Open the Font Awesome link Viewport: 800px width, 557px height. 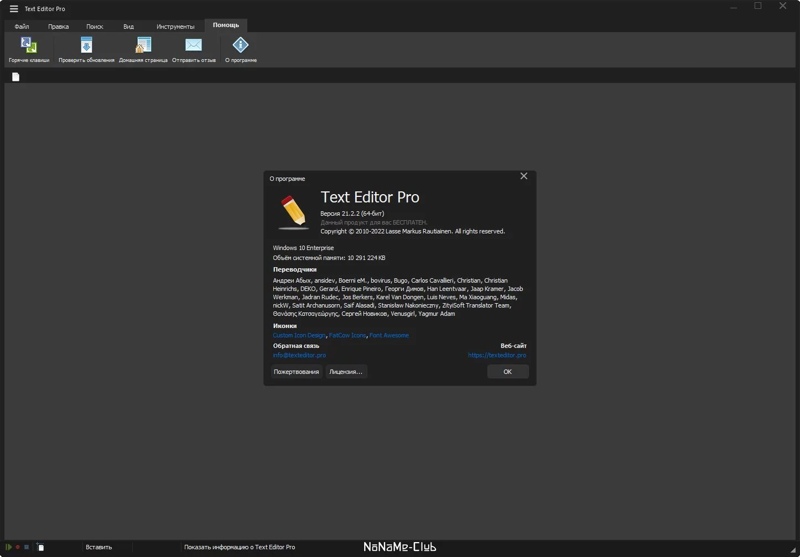(x=389, y=335)
